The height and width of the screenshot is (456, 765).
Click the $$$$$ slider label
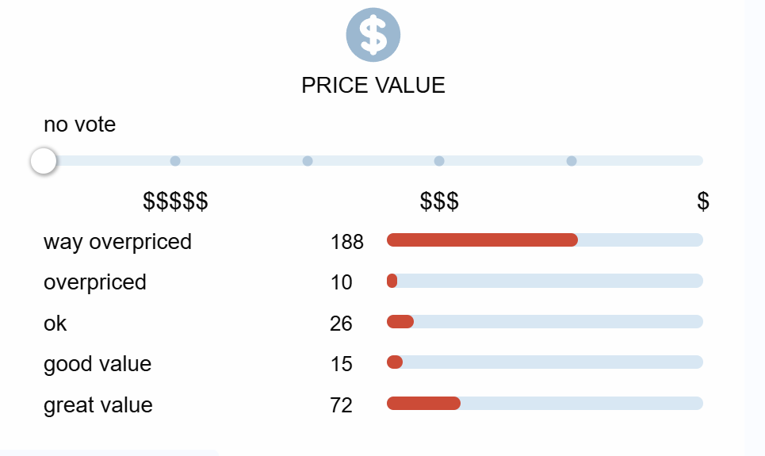[x=175, y=201]
